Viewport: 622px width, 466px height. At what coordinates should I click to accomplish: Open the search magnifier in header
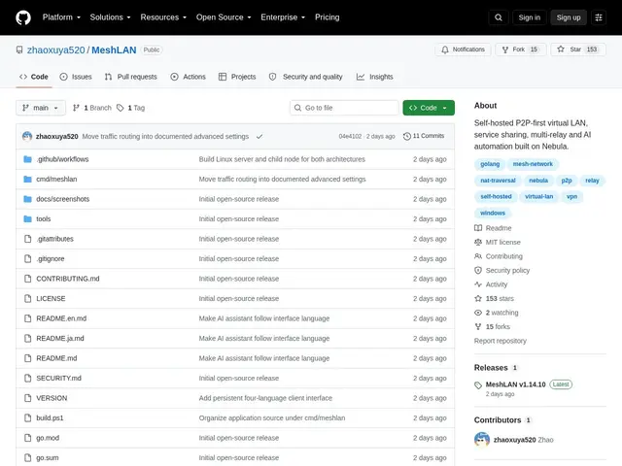pos(499,17)
